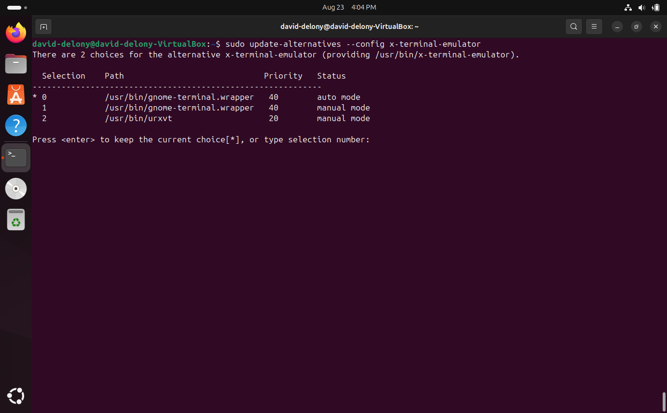The image size is (667, 413).
Task: Open system menu via battery icon
Action: [x=655, y=8]
